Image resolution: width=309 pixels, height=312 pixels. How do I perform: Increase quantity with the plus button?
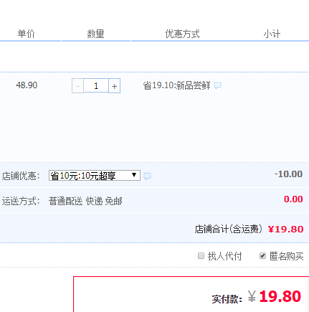point(115,85)
